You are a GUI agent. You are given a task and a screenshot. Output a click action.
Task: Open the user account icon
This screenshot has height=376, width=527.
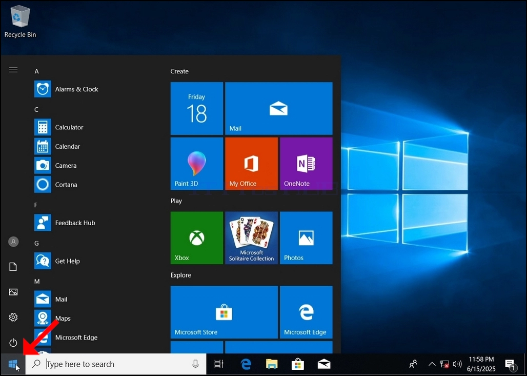pos(13,242)
